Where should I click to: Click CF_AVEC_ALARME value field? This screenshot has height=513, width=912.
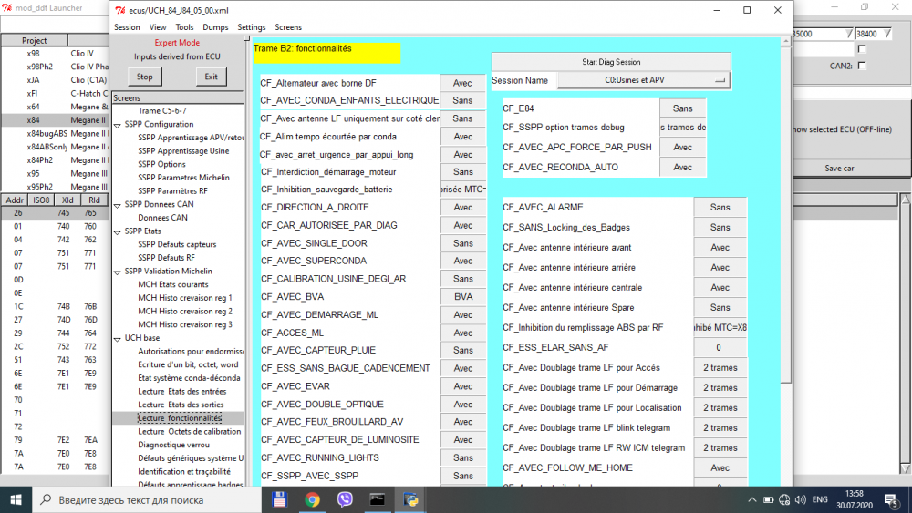point(720,208)
